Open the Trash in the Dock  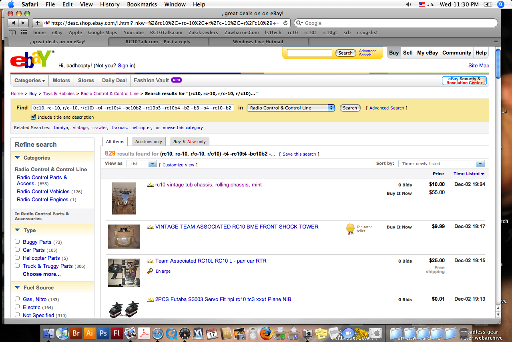coord(464,333)
